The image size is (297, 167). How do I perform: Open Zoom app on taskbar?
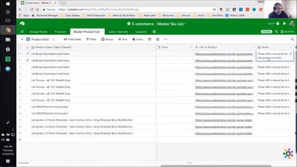tap(8, 69)
